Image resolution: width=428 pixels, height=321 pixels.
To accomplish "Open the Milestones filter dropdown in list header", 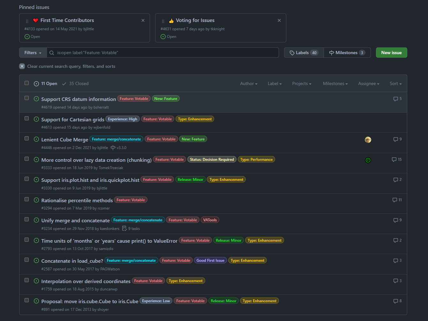I will (x=335, y=83).
